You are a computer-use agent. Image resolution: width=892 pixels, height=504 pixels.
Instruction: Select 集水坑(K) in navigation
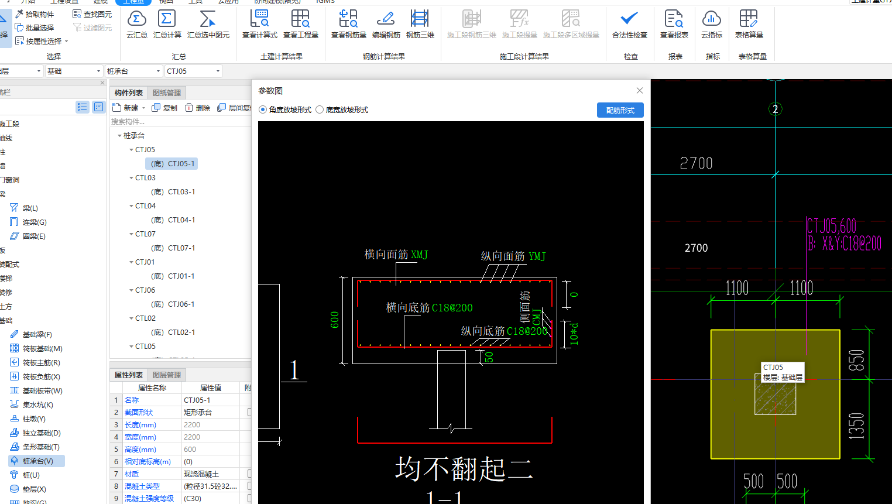(32, 404)
